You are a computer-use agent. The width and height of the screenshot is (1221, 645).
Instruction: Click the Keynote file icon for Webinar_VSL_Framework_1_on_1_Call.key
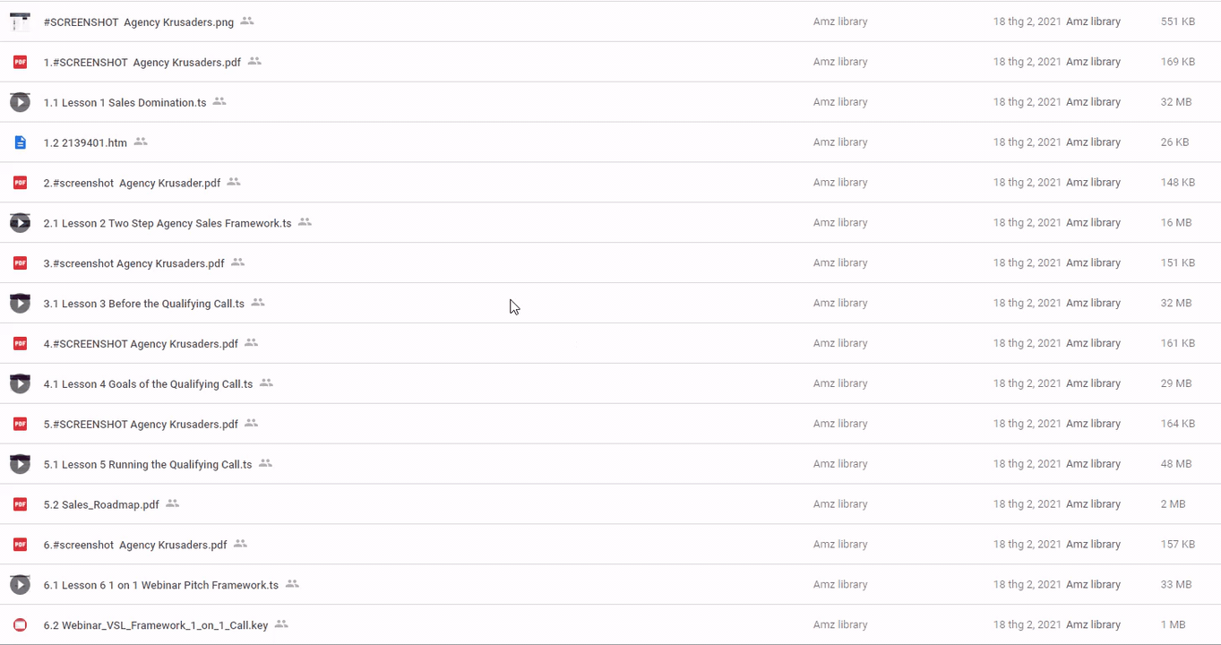(x=20, y=625)
